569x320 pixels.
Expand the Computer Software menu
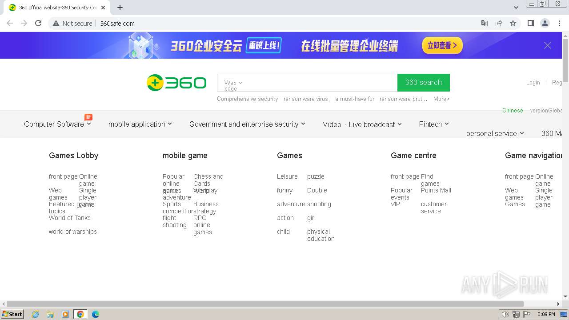(x=57, y=124)
